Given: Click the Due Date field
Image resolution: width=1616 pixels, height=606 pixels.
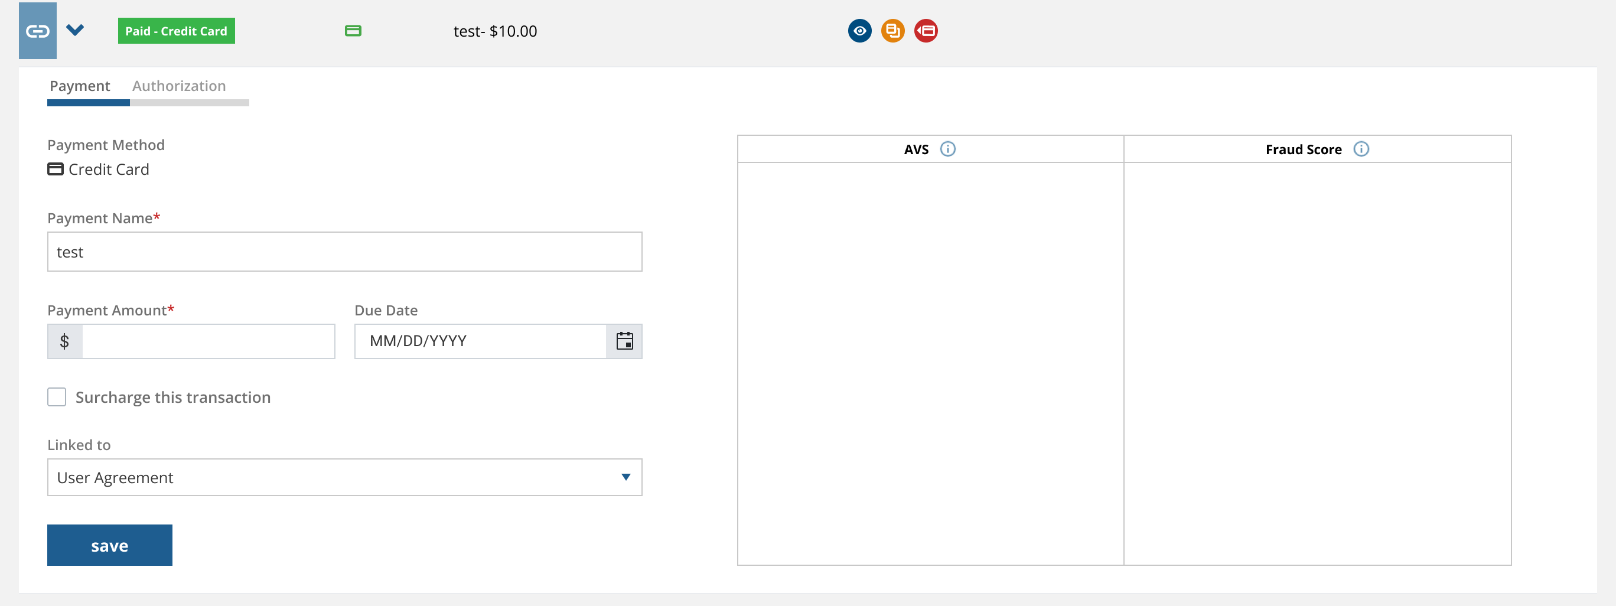Looking at the screenshot, I should click(481, 341).
